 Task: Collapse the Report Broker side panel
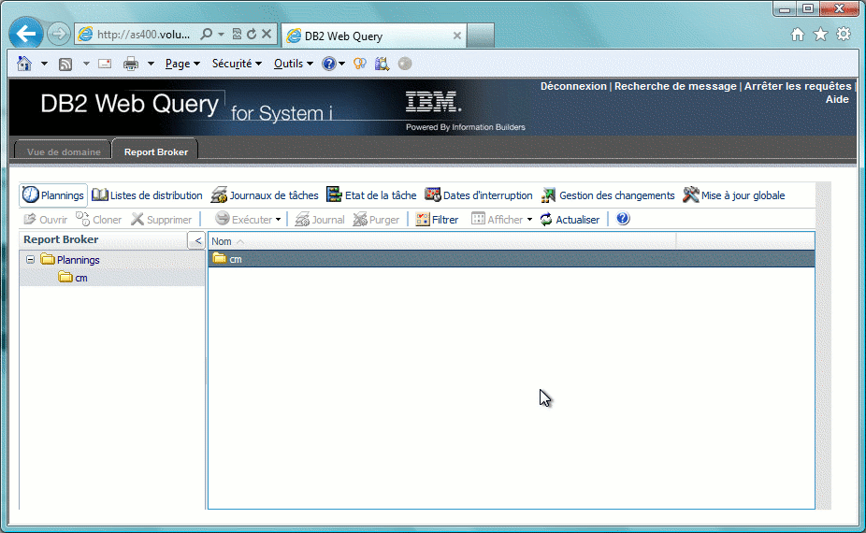[x=197, y=240]
